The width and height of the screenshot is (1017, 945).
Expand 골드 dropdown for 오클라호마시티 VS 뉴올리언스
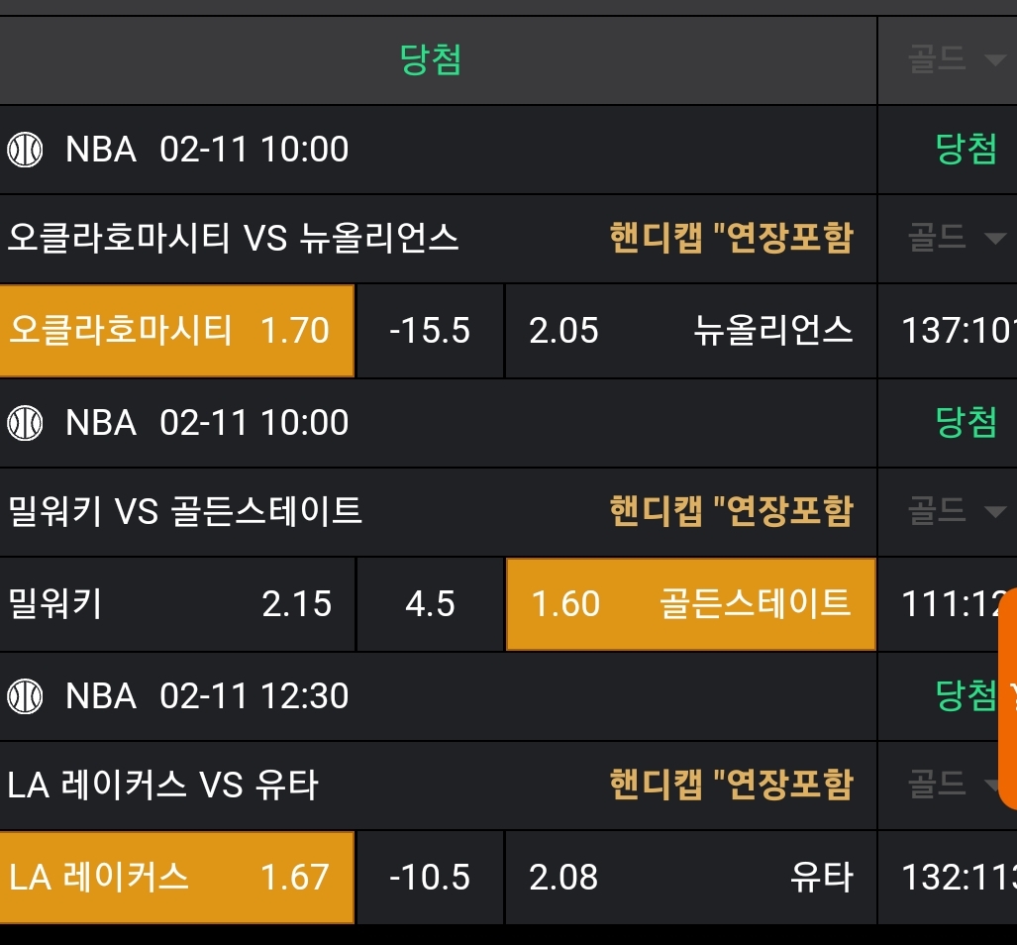(956, 238)
